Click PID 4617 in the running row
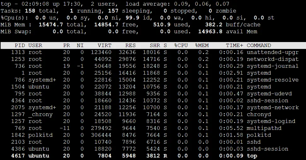Viewport: 306px width, 160px height. pos(18,156)
